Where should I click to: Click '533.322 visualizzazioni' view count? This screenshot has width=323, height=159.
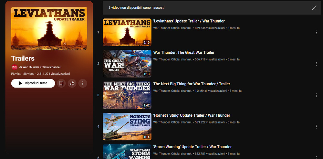(x=210, y=122)
